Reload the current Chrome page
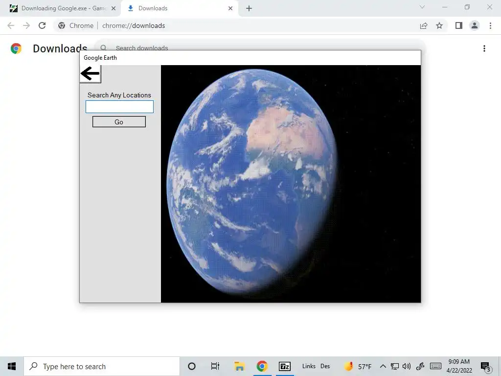Image resolution: width=501 pixels, height=376 pixels. (42, 25)
